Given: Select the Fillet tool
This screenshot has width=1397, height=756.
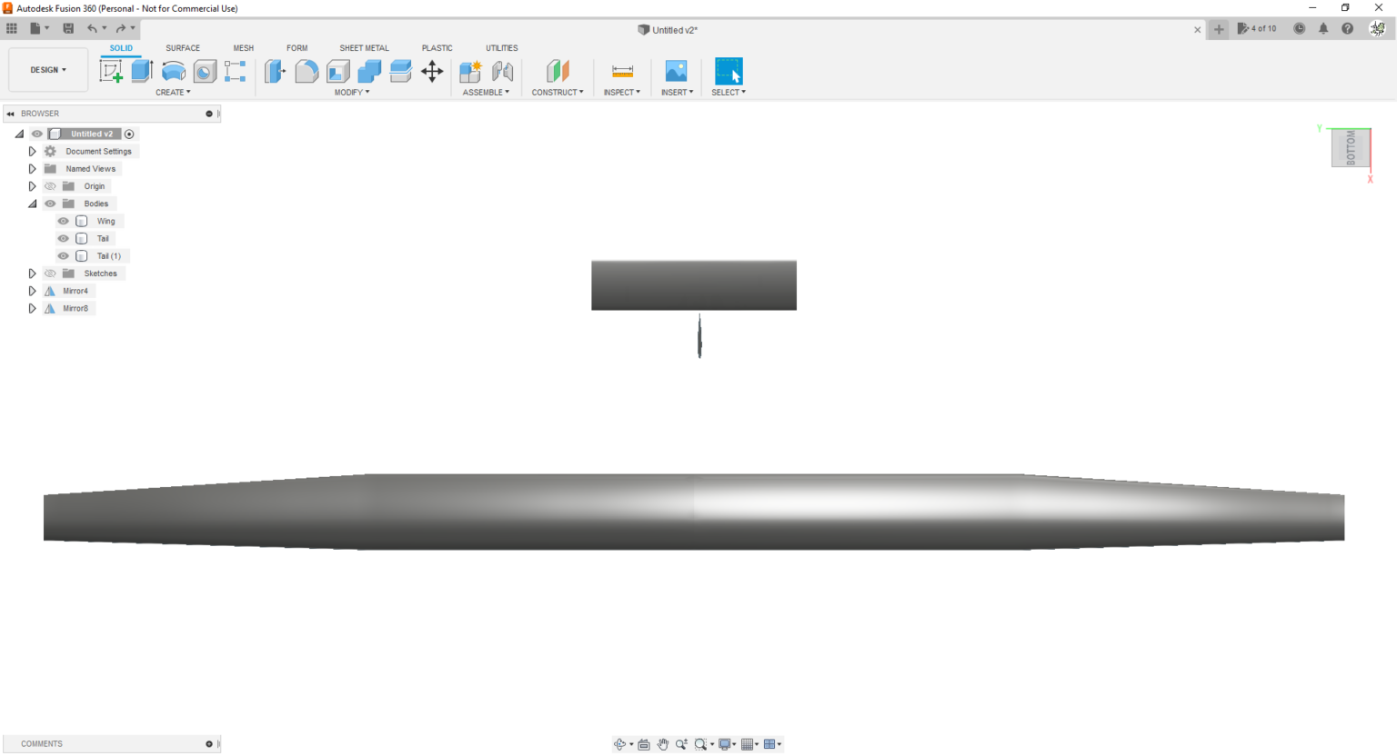Looking at the screenshot, I should [307, 70].
